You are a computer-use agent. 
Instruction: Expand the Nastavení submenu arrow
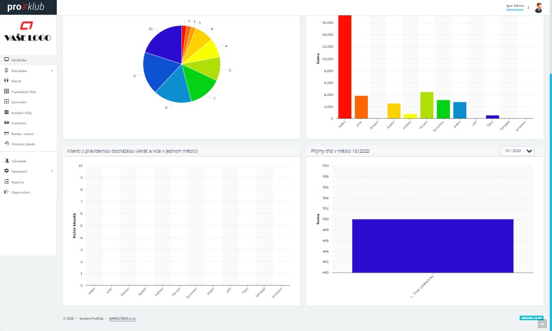coord(51,171)
